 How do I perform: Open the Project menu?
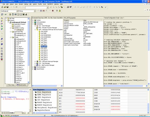21,4
